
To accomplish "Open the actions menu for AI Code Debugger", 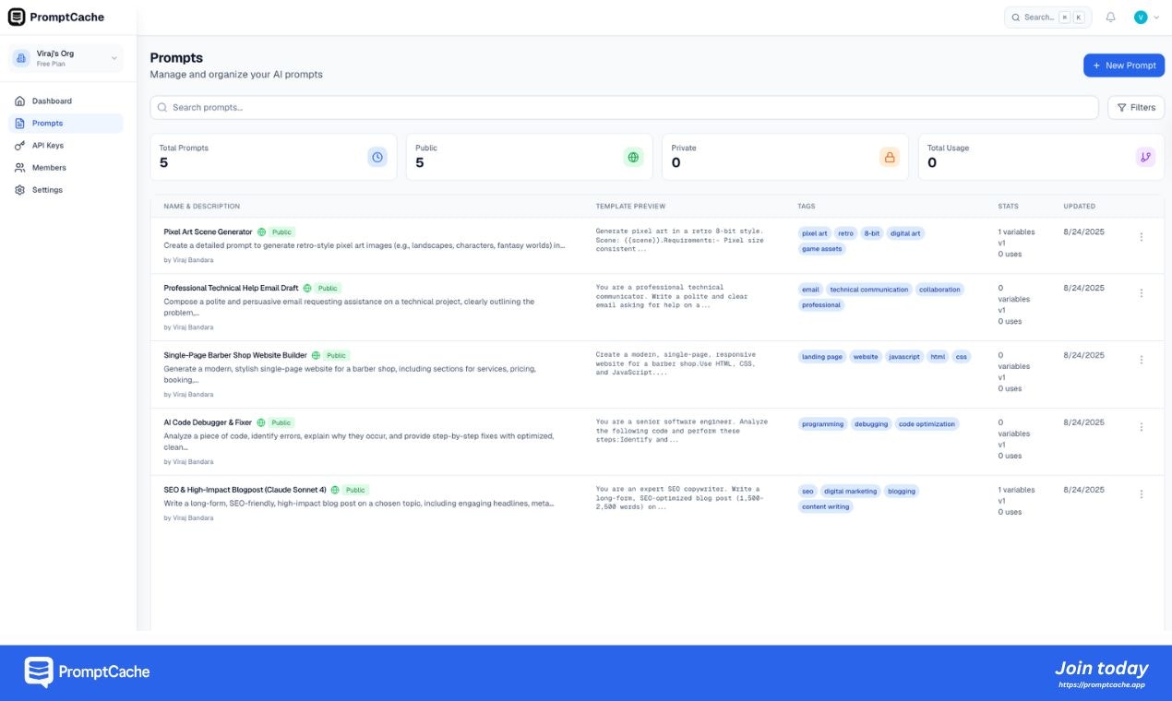I will coord(1141,426).
